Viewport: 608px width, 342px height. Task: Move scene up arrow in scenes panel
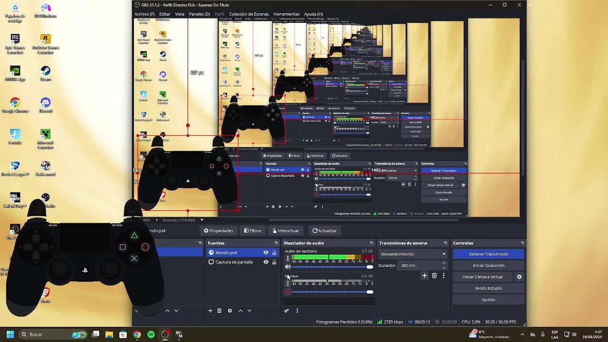click(x=167, y=311)
